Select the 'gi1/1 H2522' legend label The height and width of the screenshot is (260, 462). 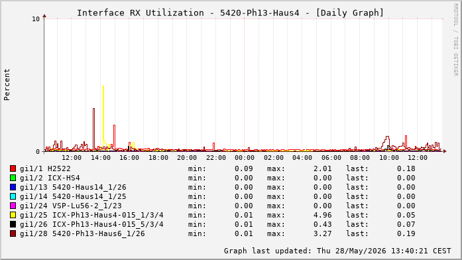point(45,168)
